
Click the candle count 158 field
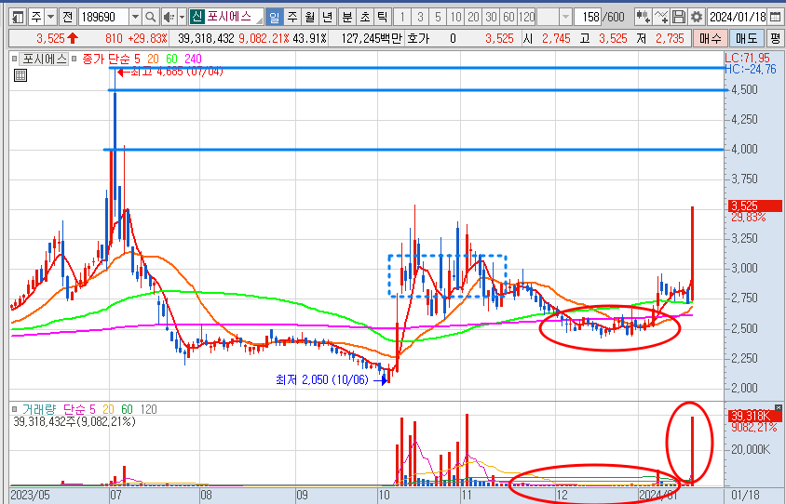tap(588, 17)
